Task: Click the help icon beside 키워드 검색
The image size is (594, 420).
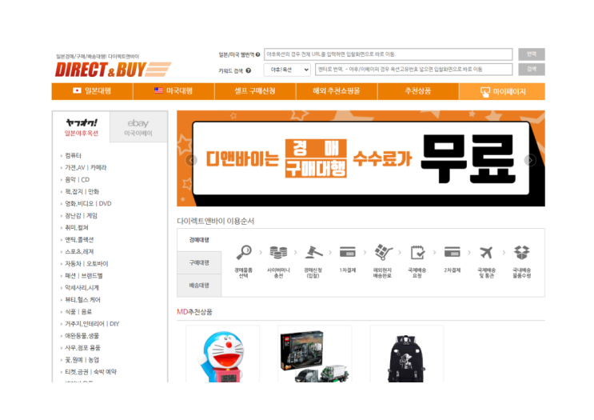Action: click(x=249, y=70)
